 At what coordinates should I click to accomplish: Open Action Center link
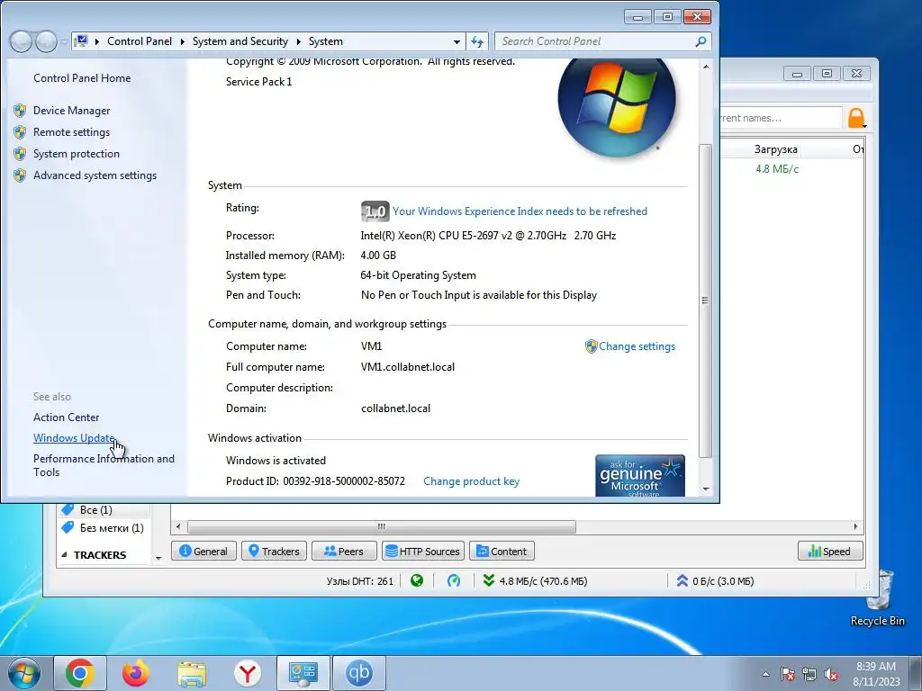click(x=66, y=417)
